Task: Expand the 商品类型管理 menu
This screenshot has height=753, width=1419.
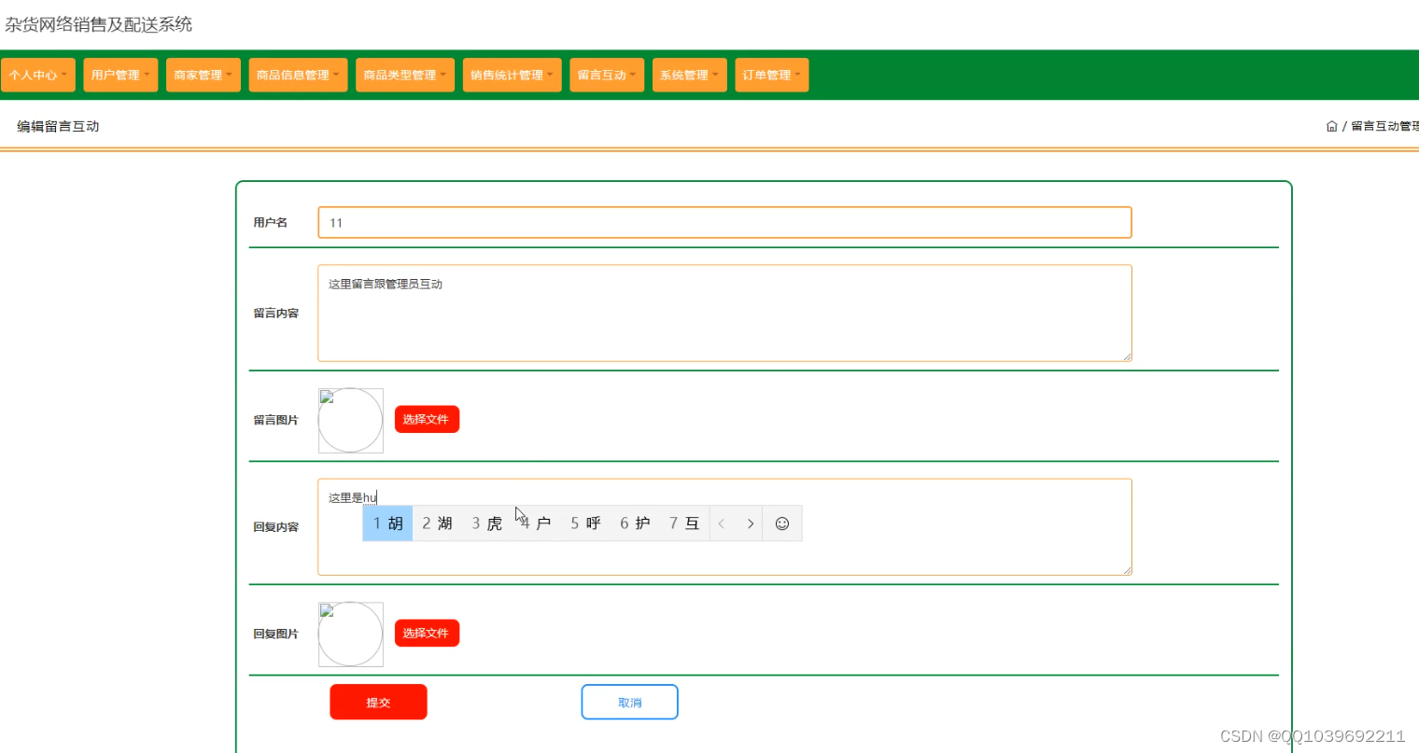Action: coord(405,75)
